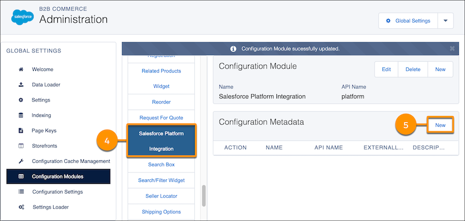This screenshot has height=221, width=465.
Task: Click the Data Loader upload icon
Action: [21, 84]
